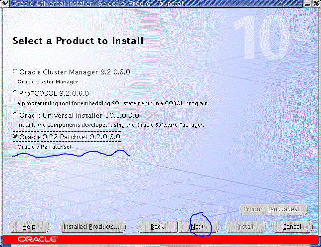Cancel the installation
Image resolution: width=321 pixels, height=247 pixels.
(x=292, y=227)
